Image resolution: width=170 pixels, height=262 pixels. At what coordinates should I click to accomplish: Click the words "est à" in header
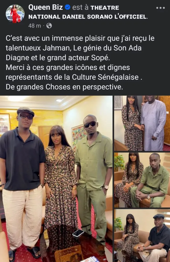click(x=80, y=7)
